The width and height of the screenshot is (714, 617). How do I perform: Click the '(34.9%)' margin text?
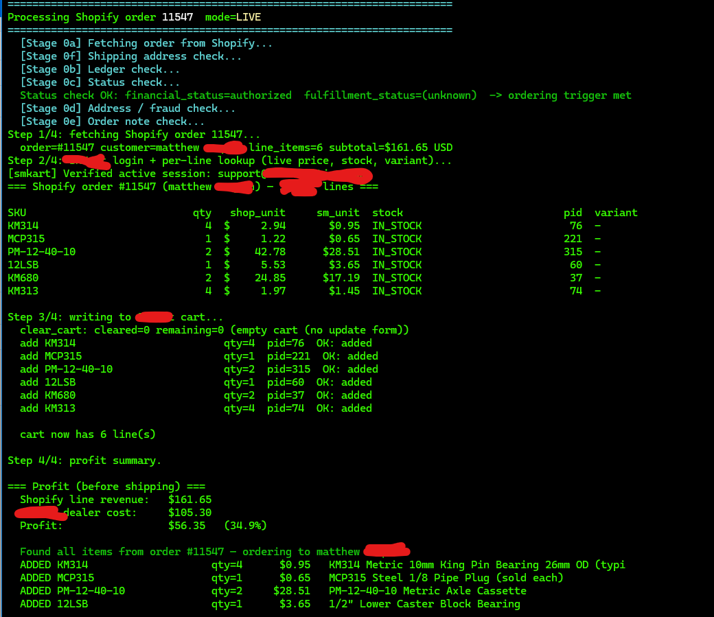point(246,526)
